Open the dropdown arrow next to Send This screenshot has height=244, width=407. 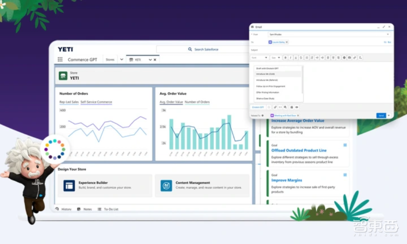[x=389, y=115]
